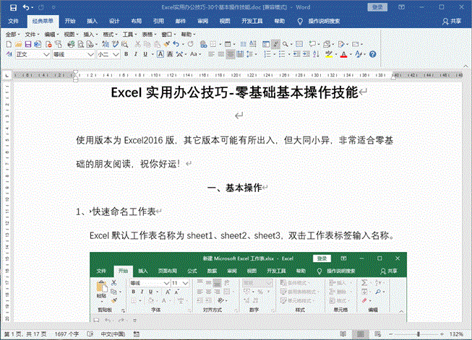Toggle Bold formatting button

(x=126, y=54)
